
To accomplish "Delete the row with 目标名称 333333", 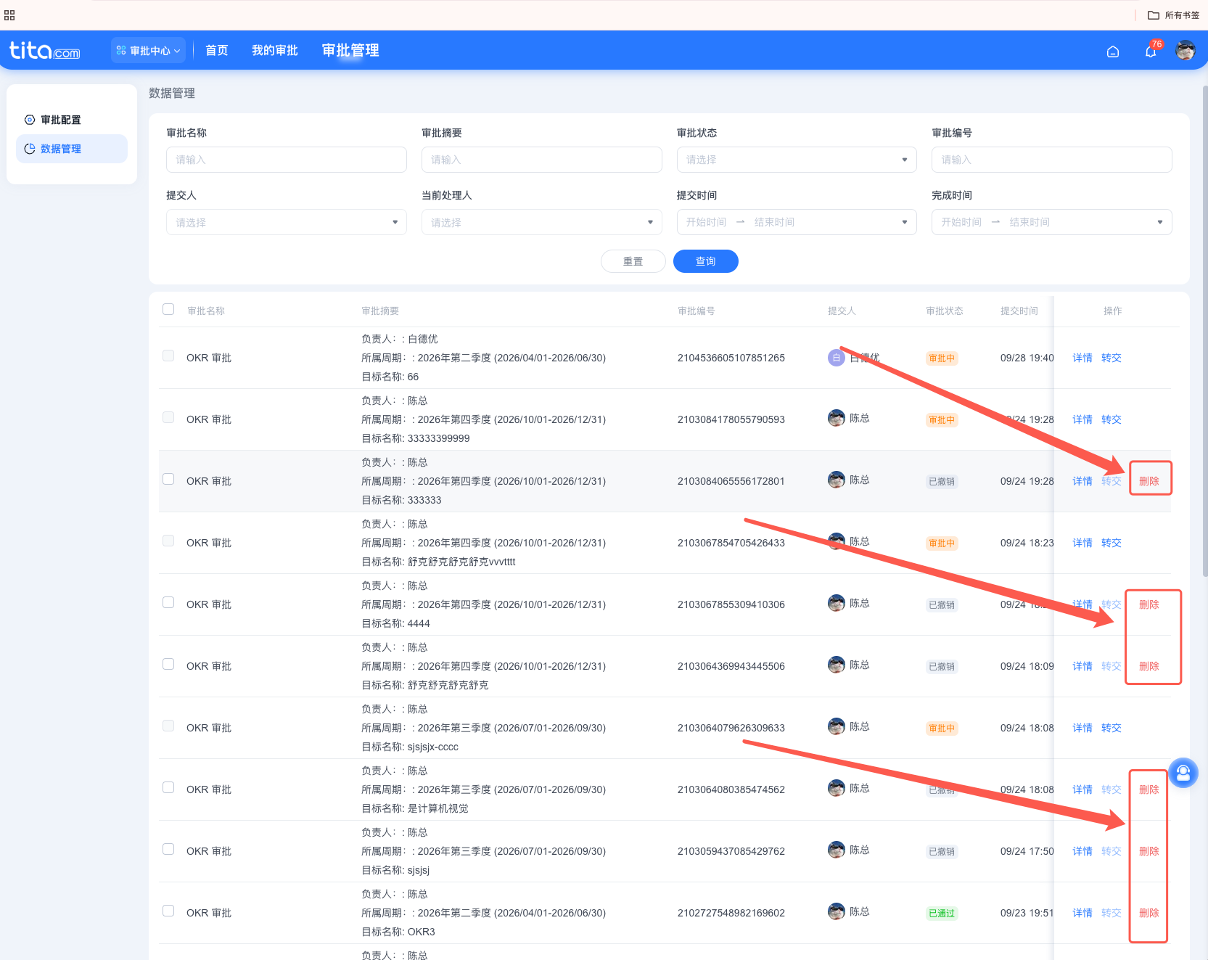I will [x=1149, y=481].
